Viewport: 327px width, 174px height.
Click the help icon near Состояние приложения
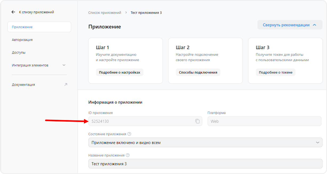pyautogui.click(x=129, y=134)
